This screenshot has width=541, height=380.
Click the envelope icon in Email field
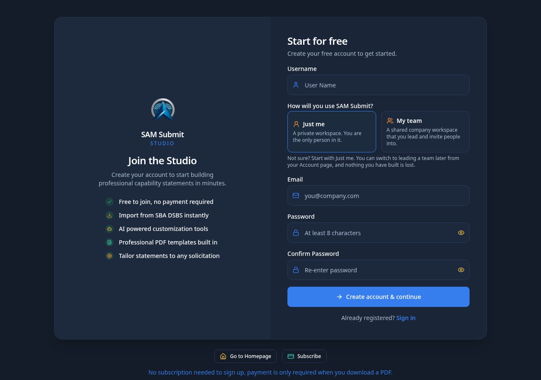click(x=296, y=195)
